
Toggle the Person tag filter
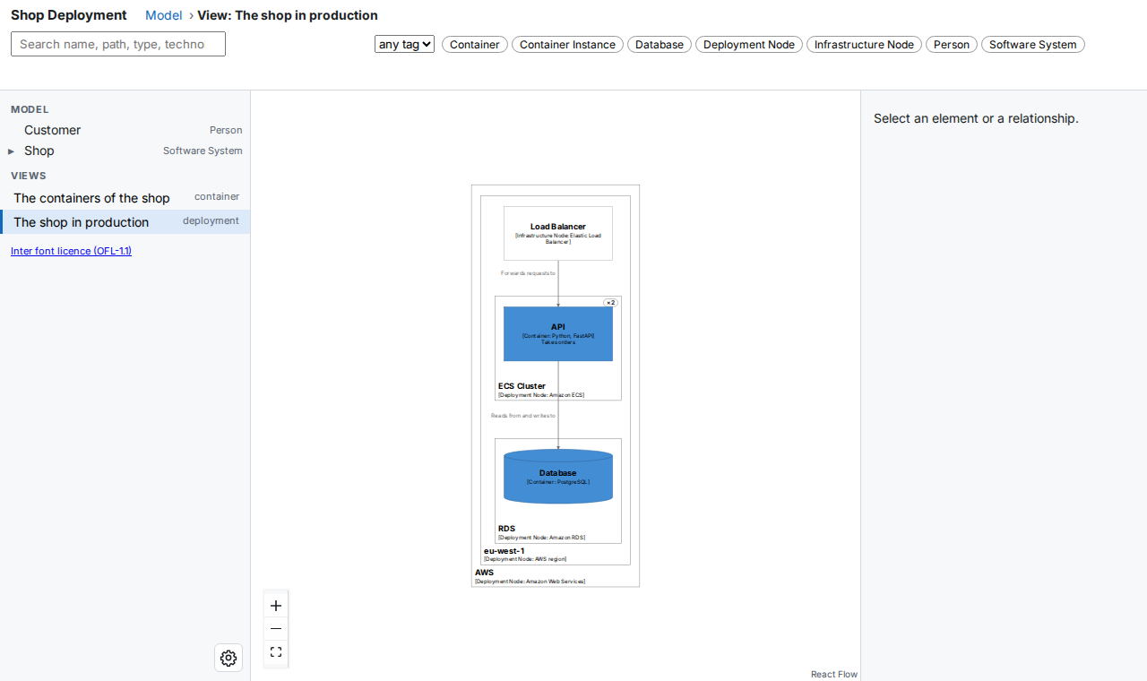(952, 45)
